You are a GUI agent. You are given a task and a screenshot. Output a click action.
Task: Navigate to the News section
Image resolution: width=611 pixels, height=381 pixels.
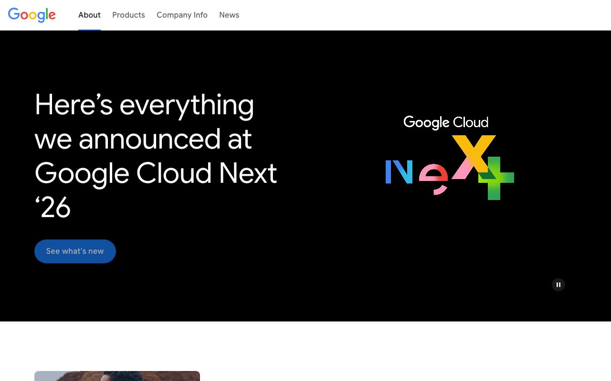pyautogui.click(x=229, y=15)
